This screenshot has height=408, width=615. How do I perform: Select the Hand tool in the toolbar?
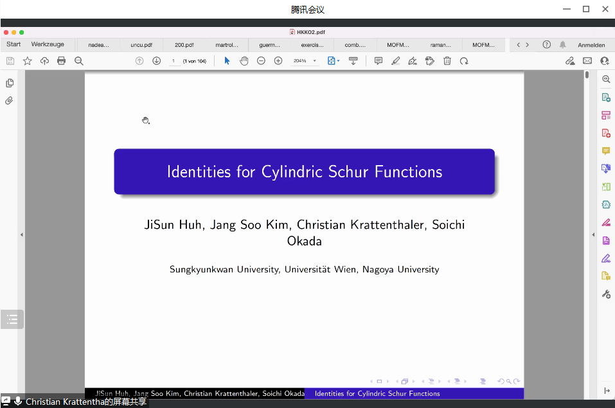coord(244,60)
